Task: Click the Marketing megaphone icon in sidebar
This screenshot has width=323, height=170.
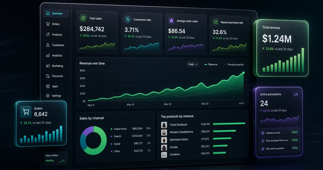Action: click(48, 66)
